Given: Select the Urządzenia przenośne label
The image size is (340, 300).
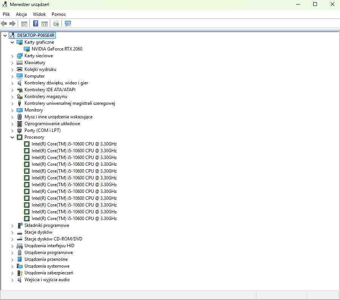Looking at the screenshot, I should [46, 259].
